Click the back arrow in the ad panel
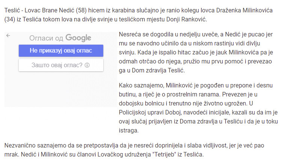The height and width of the screenshot is (161, 282). 8,35
